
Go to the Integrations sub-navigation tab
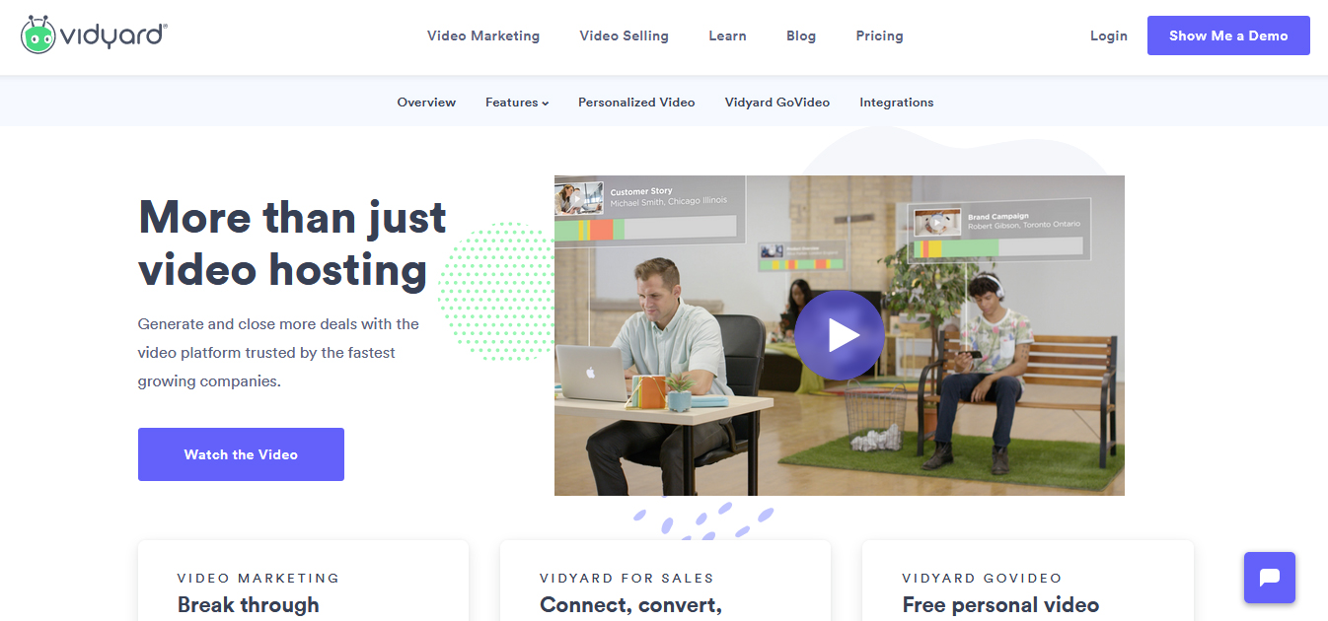896,103
